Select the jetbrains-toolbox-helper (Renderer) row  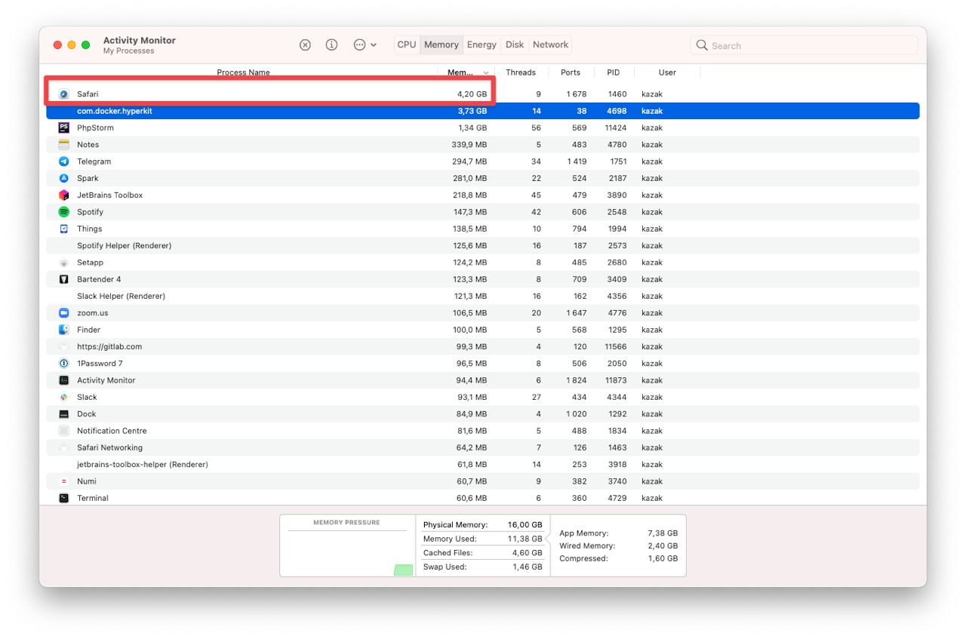pos(483,465)
